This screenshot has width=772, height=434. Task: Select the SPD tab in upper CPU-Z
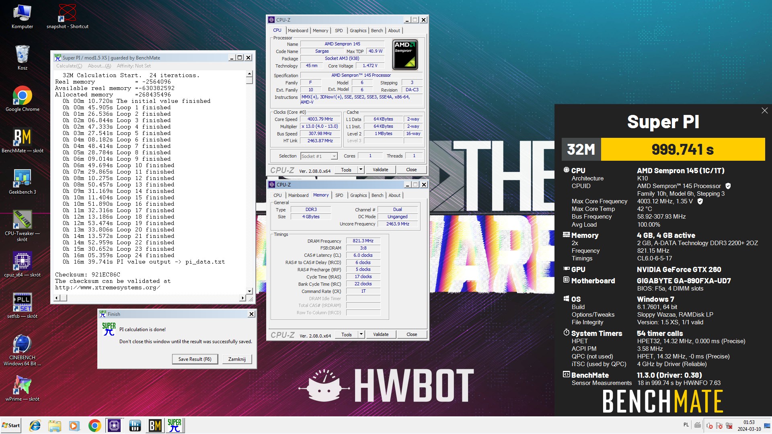[x=339, y=31]
